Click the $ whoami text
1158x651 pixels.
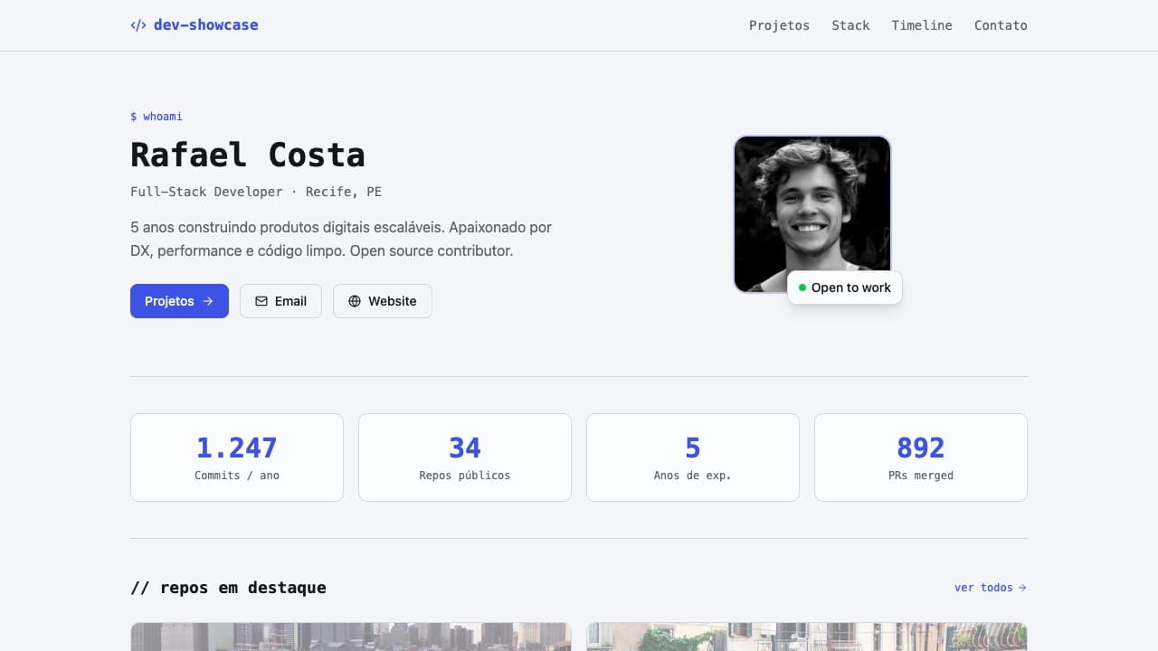point(157,117)
